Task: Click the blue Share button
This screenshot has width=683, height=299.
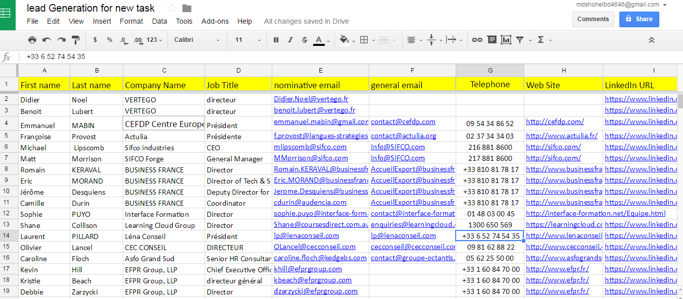Action: click(x=639, y=19)
